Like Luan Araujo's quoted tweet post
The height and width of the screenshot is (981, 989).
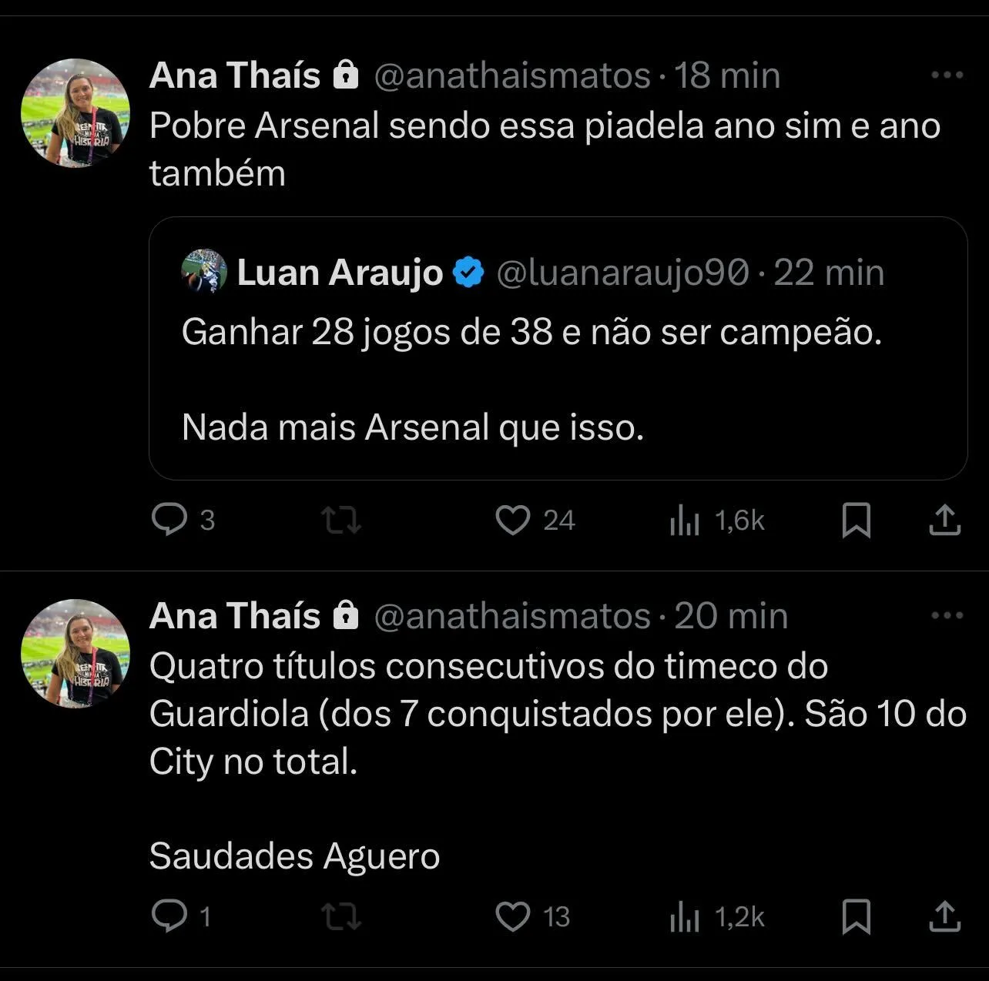click(x=515, y=521)
